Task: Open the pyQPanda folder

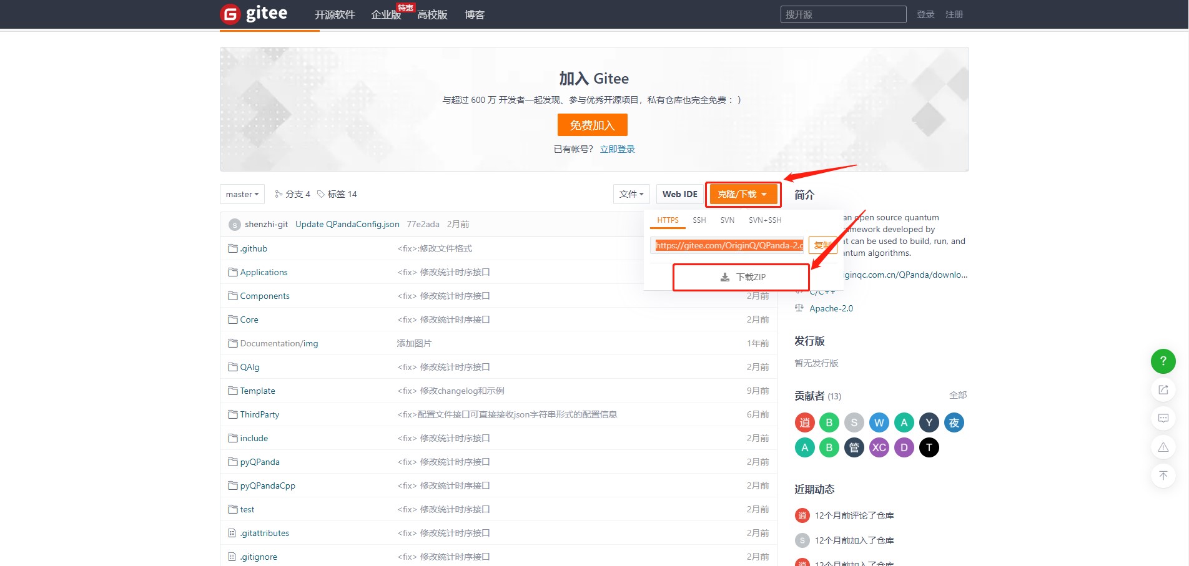Action: click(x=260, y=462)
